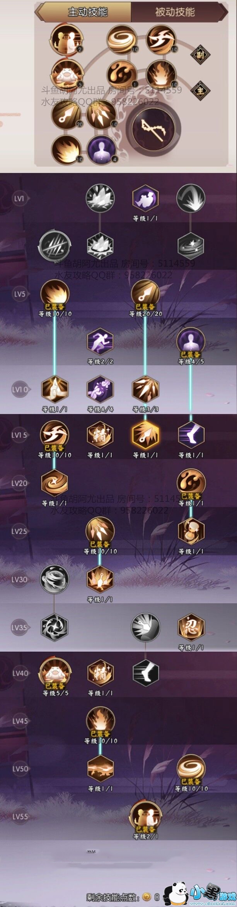Switch to the 主动技能 tab
The height and width of the screenshot is (907, 237).
[88, 12]
